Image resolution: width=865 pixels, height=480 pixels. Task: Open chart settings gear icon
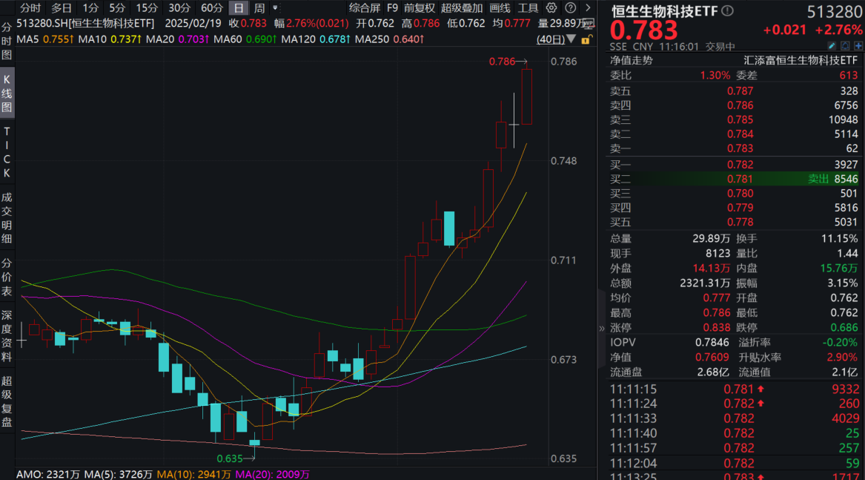[x=551, y=8]
